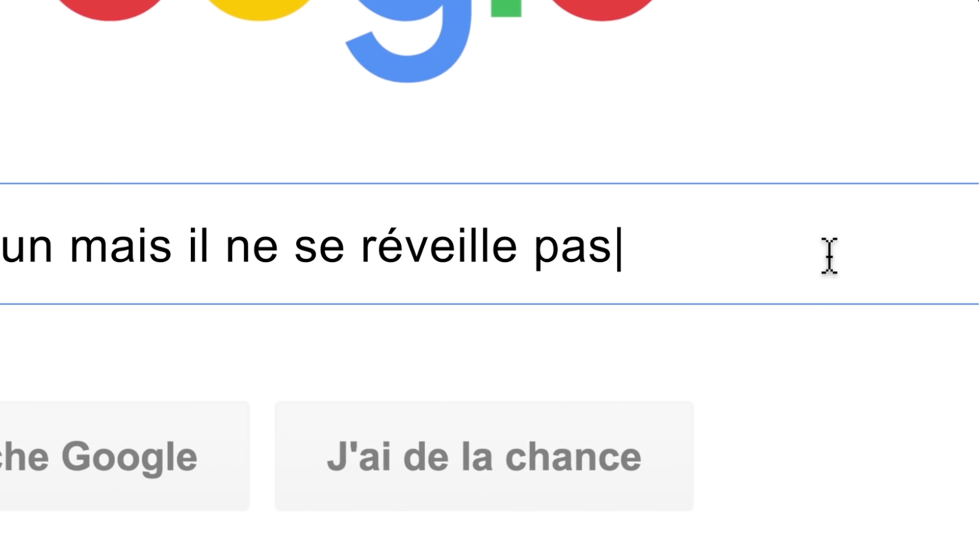The height and width of the screenshot is (547, 979).
Task: Click the search box's bottom blue border line
Action: [x=489, y=304]
